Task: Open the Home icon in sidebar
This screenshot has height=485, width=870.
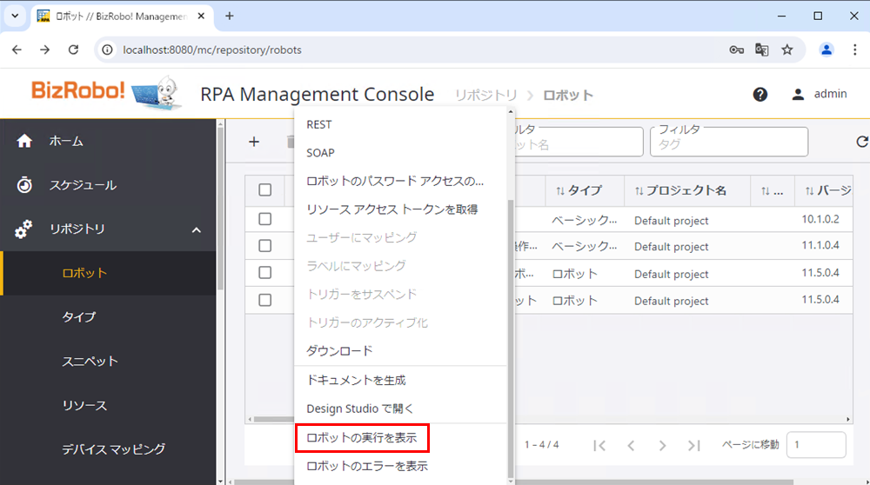Action: [24, 142]
